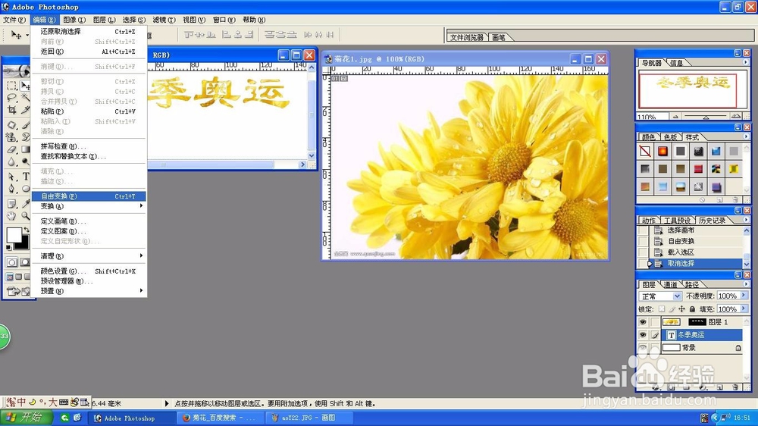This screenshot has width=758, height=426.
Task: Switch to the 通道 tab
Action: 671,285
